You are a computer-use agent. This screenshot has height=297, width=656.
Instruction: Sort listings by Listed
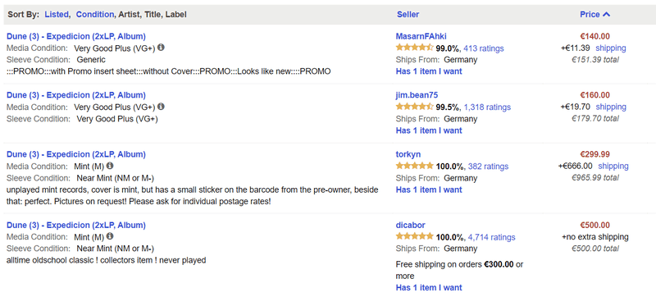[56, 14]
